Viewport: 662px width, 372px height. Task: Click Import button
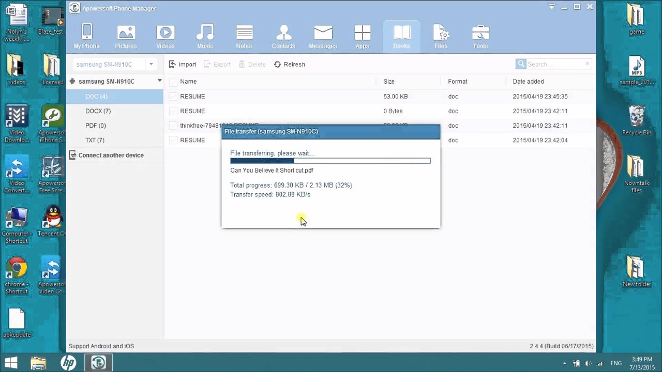point(183,64)
